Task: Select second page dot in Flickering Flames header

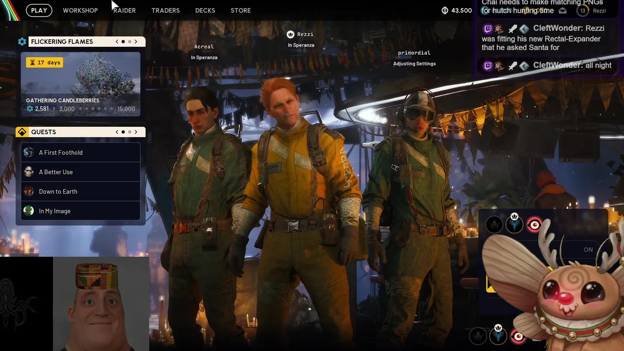Action: tap(130, 42)
